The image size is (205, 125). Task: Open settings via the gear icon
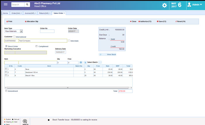[164, 5]
